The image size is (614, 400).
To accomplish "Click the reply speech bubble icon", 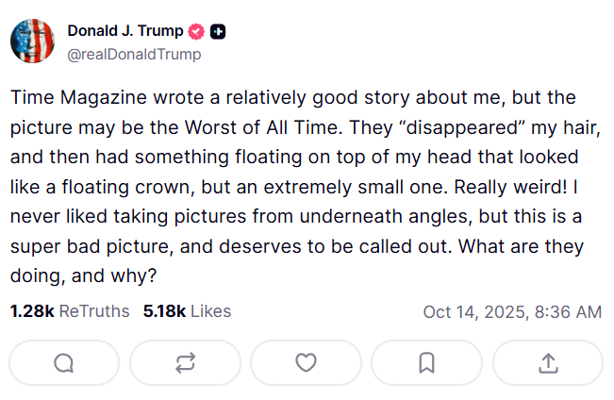I will click(x=64, y=362).
